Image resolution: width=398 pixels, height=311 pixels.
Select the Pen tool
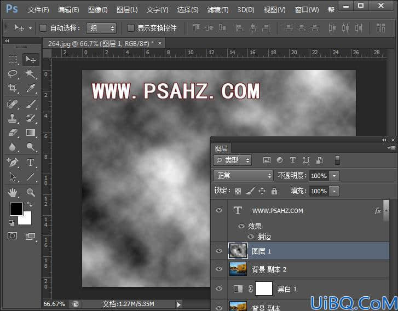pyautogui.click(x=13, y=162)
